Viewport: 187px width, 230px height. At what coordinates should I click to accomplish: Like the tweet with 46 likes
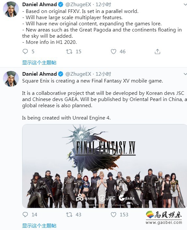pos(113,51)
